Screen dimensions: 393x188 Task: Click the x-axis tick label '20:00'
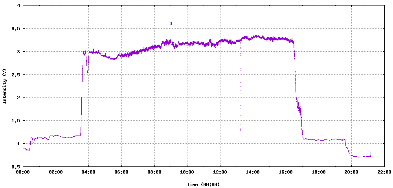click(x=351, y=172)
